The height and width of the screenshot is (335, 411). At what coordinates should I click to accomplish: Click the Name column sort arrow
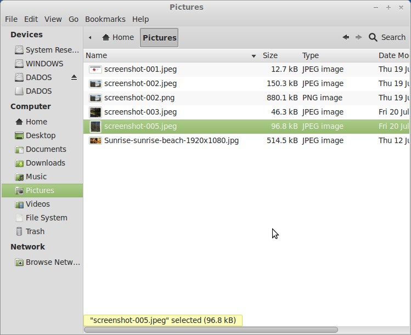click(254, 56)
